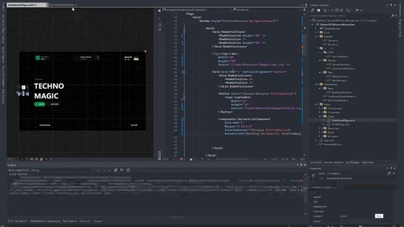404x227 pixels.
Task: Expand the Converters folder
Action: click(x=319, y=112)
